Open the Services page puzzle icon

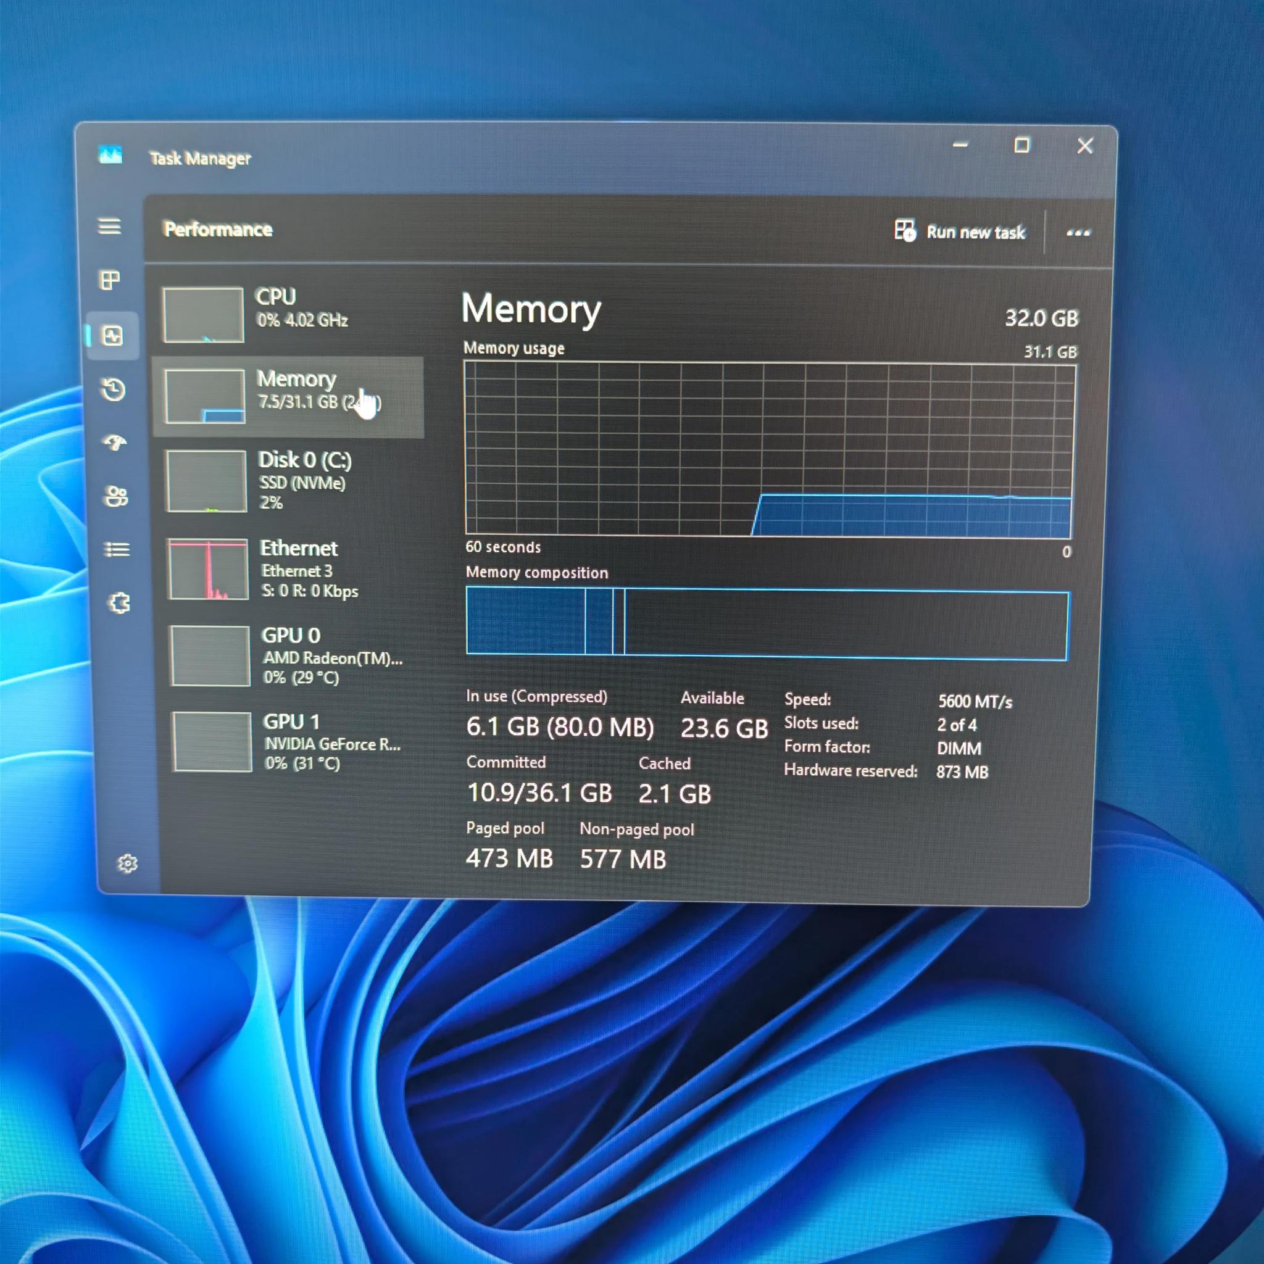(119, 602)
